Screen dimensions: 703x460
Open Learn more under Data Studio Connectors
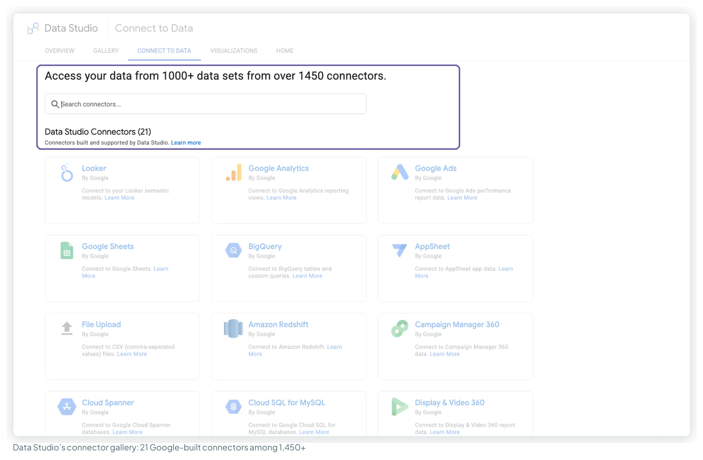pos(186,143)
